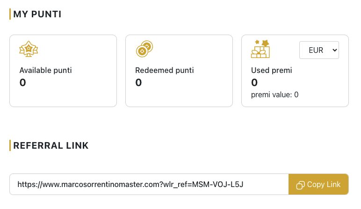Click the Used premi label text
The height and width of the screenshot is (209, 361).
tap(271, 71)
